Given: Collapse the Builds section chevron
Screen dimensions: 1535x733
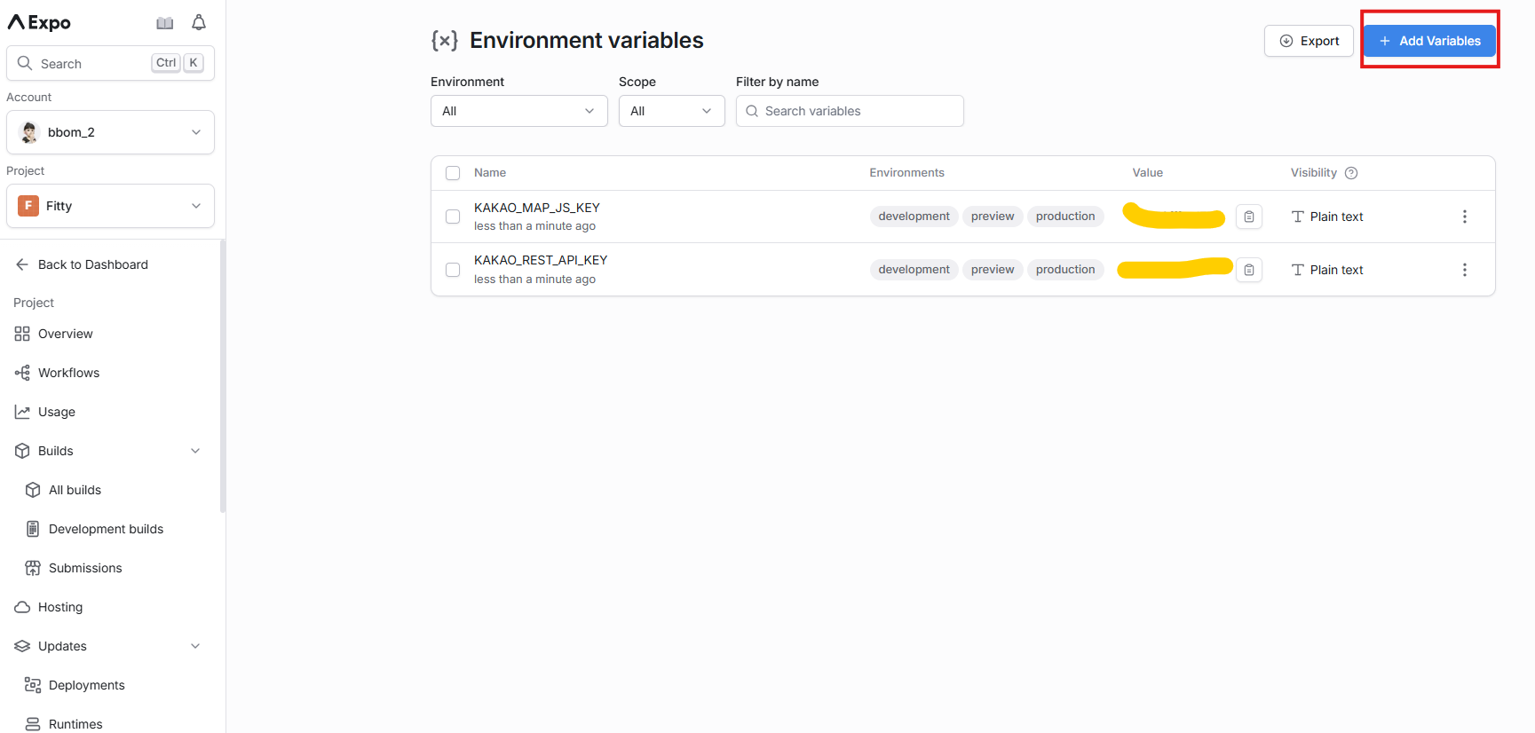Looking at the screenshot, I should point(195,451).
